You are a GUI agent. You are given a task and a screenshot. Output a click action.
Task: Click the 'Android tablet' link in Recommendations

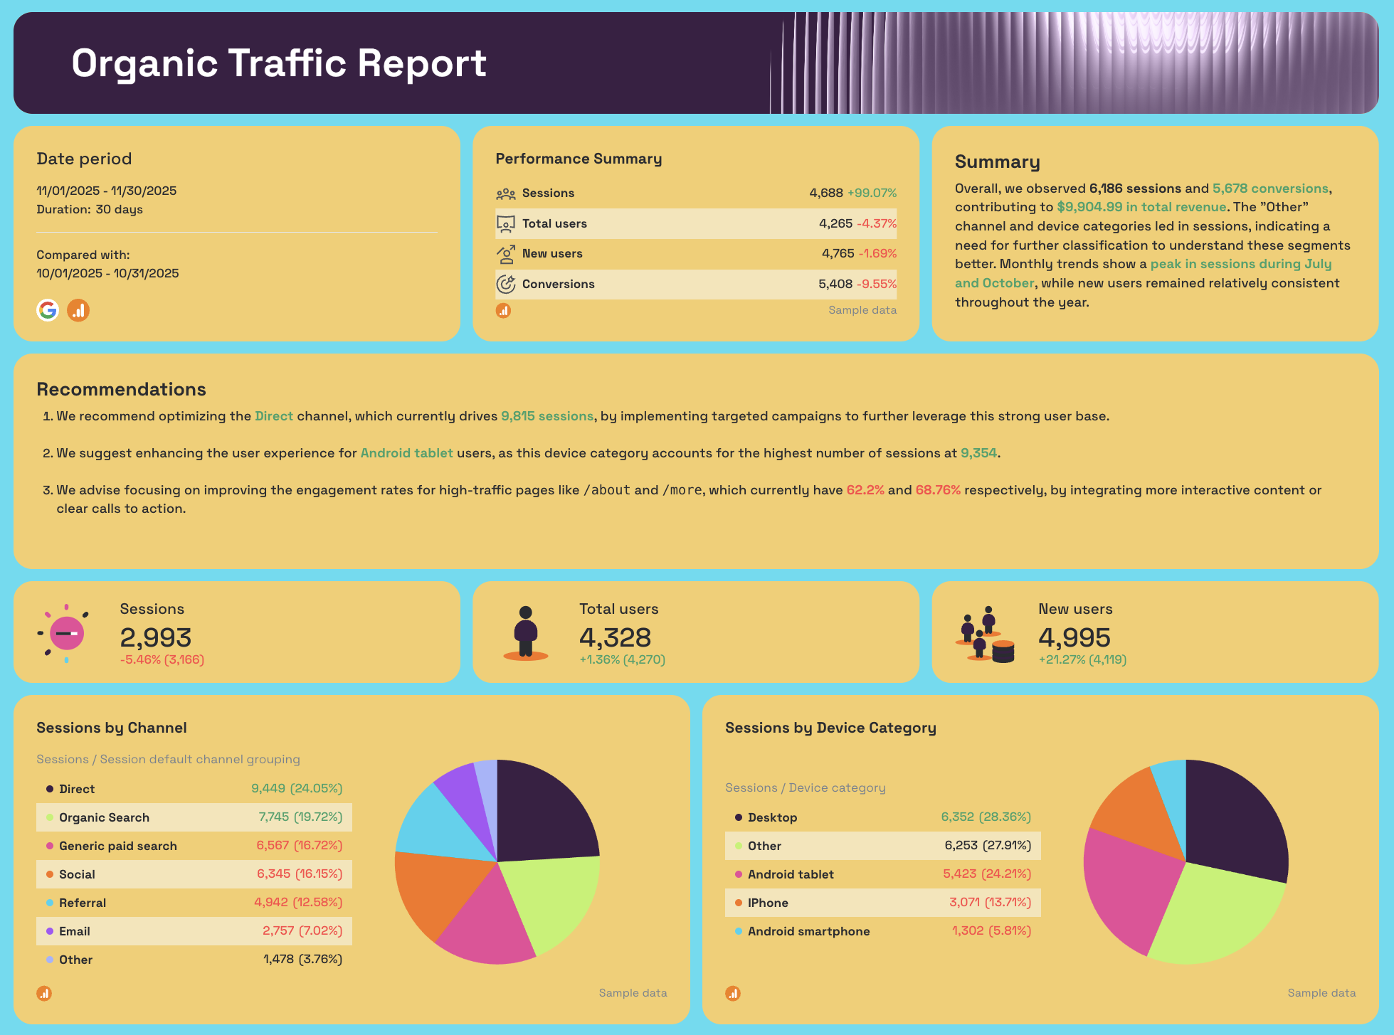(406, 452)
